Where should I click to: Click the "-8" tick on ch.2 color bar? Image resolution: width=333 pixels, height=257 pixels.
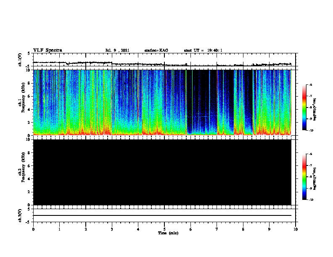pos(310,177)
